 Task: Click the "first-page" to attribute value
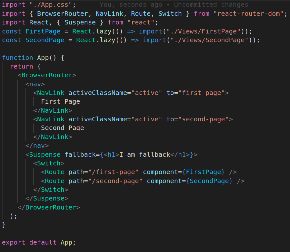[x=201, y=93]
